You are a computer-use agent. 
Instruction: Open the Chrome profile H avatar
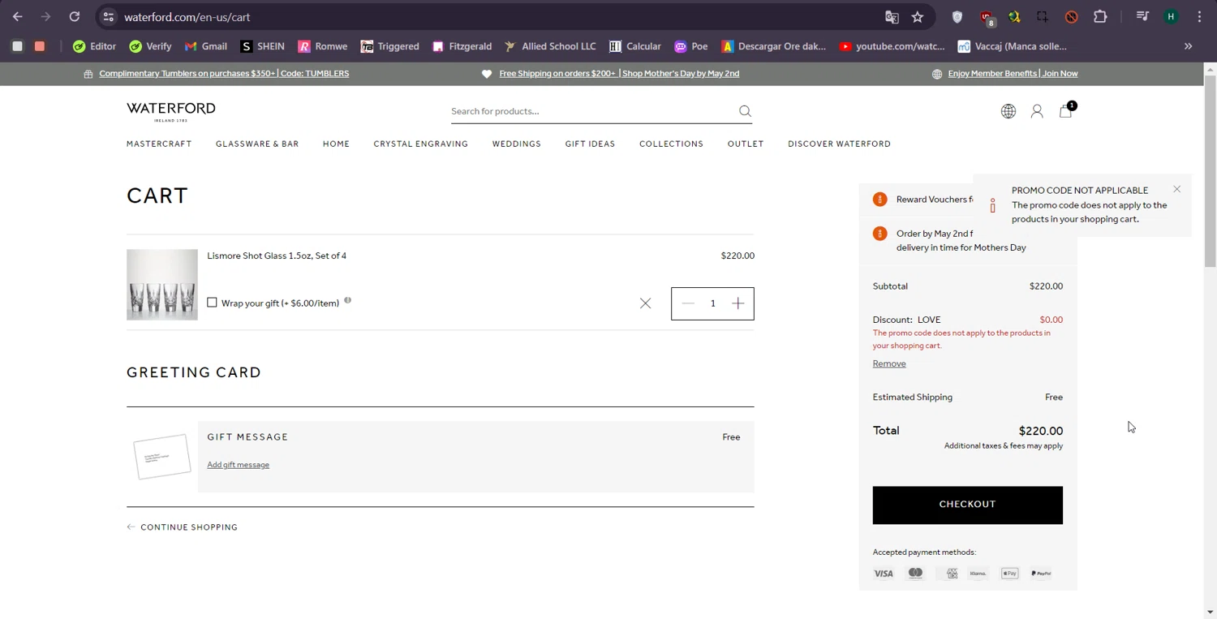(1171, 17)
